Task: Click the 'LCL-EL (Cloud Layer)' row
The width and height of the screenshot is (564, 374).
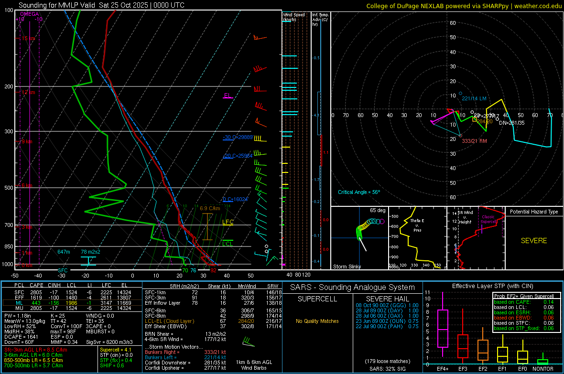Action: point(213,321)
